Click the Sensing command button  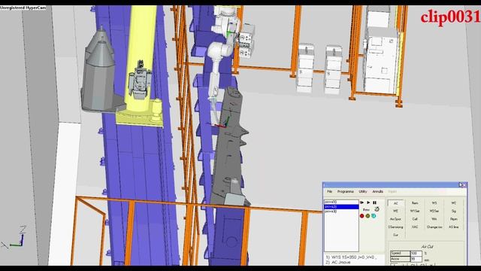tap(396, 227)
